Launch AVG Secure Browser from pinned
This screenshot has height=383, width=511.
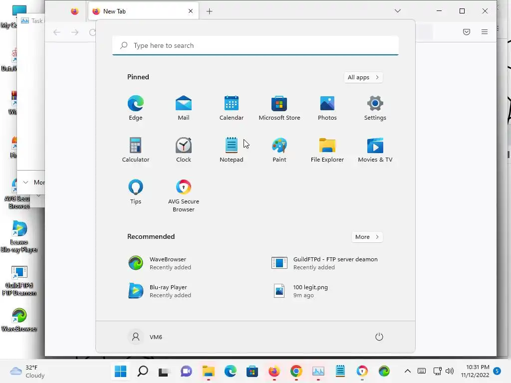(x=184, y=195)
